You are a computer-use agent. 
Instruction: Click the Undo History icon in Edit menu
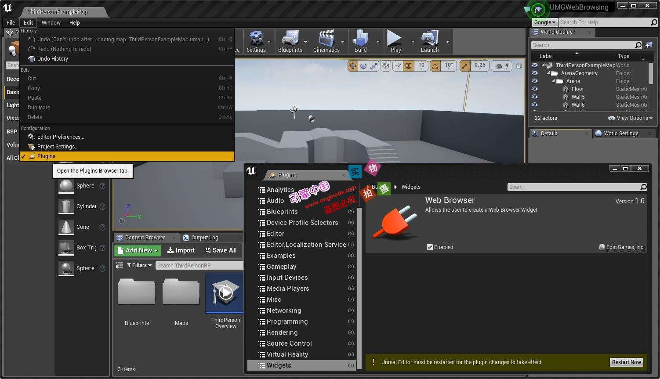click(x=31, y=59)
